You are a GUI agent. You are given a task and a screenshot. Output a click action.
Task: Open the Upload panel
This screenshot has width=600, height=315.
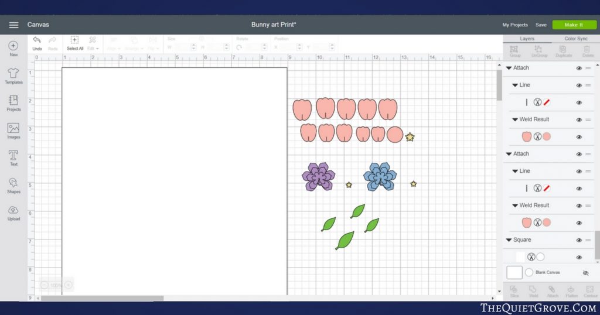13,213
